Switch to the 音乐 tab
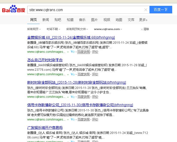 (x=82, y=20)
